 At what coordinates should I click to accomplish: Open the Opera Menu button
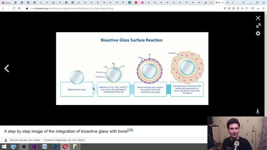click(6, 2)
